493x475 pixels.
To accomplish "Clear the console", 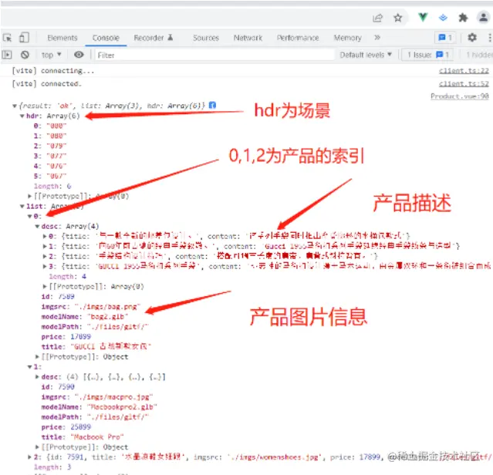I will coord(25,55).
